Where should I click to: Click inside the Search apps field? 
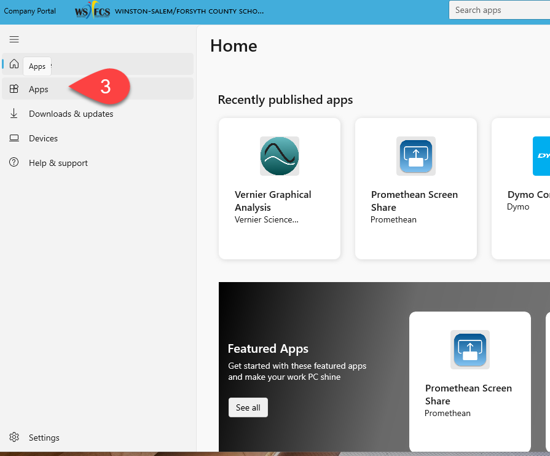(500, 10)
